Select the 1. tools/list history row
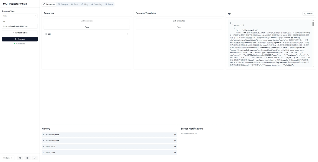The height and width of the screenshot is (162, 318). pyautogui.click(x=109, y=153)
